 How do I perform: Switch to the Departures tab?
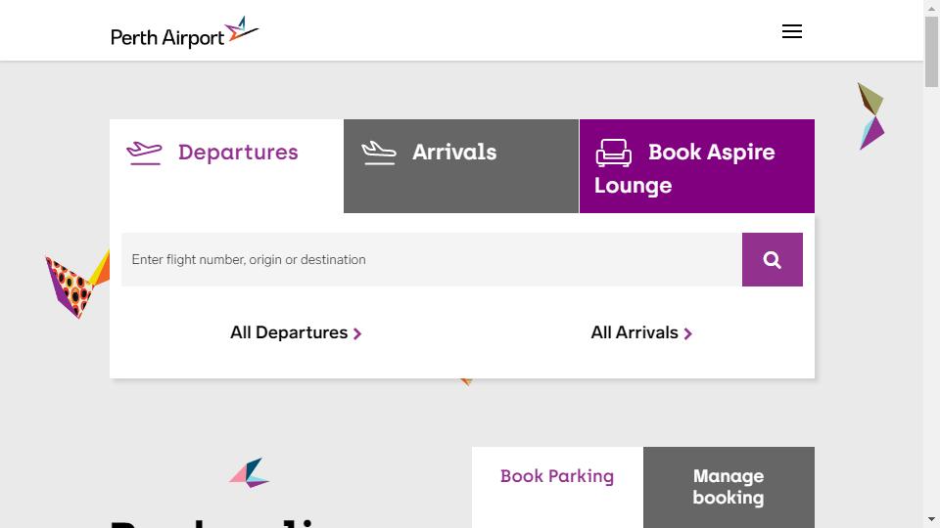point(226,166)
